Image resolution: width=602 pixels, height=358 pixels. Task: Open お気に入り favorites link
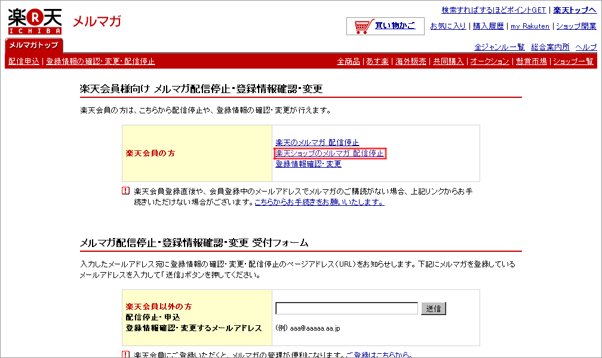[x=448, y=26]
